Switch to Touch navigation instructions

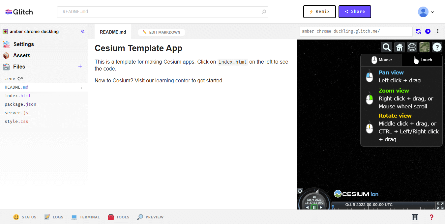[422, 60]
